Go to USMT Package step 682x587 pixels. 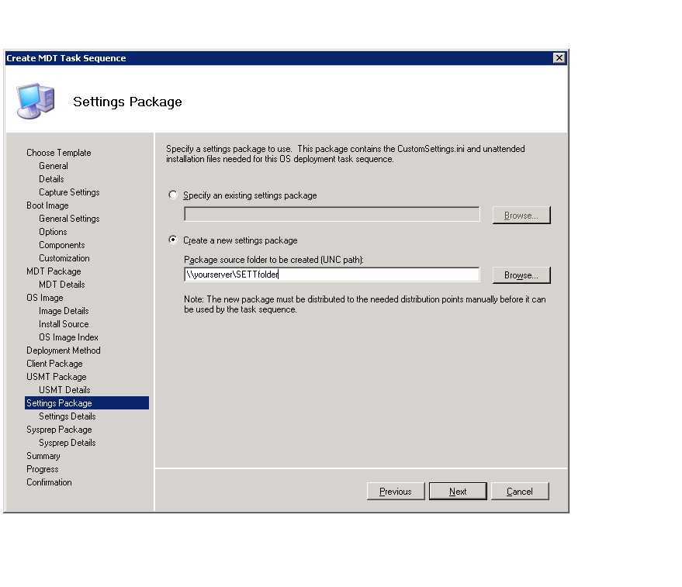pos(57,377)
